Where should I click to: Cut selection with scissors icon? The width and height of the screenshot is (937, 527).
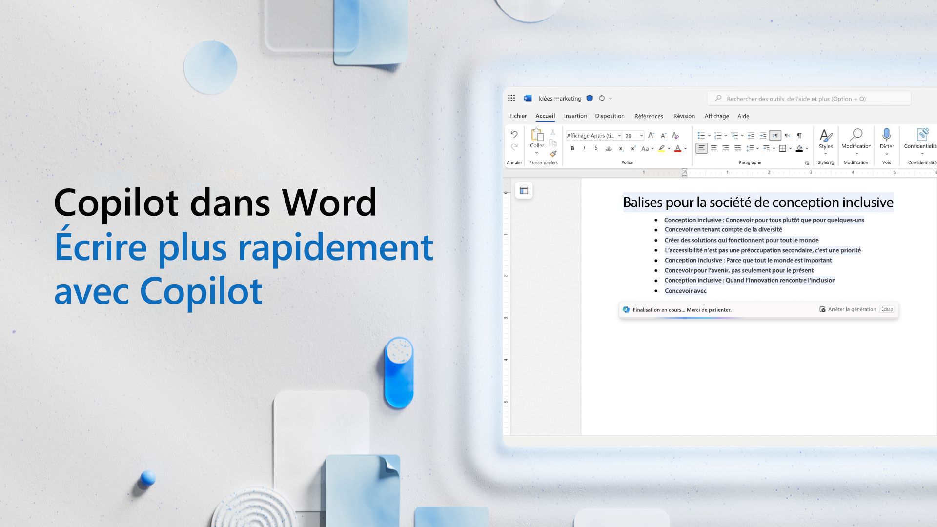pyautogui.click(x=553, y=132)
